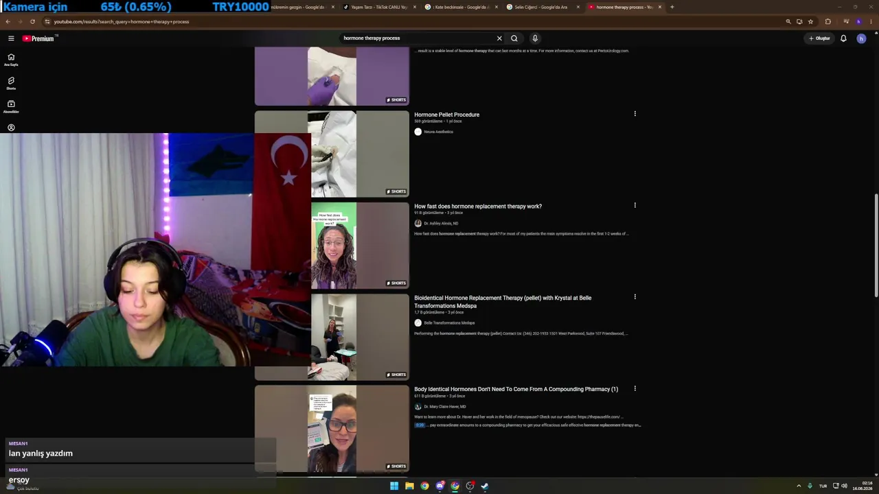This screenshot has height=494, width=879.
Task: Open Steam from the taskbar
Action: click(x=485, y=486)
